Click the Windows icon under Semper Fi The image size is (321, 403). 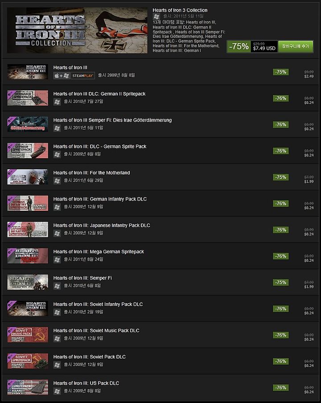[x=57, y=286]
